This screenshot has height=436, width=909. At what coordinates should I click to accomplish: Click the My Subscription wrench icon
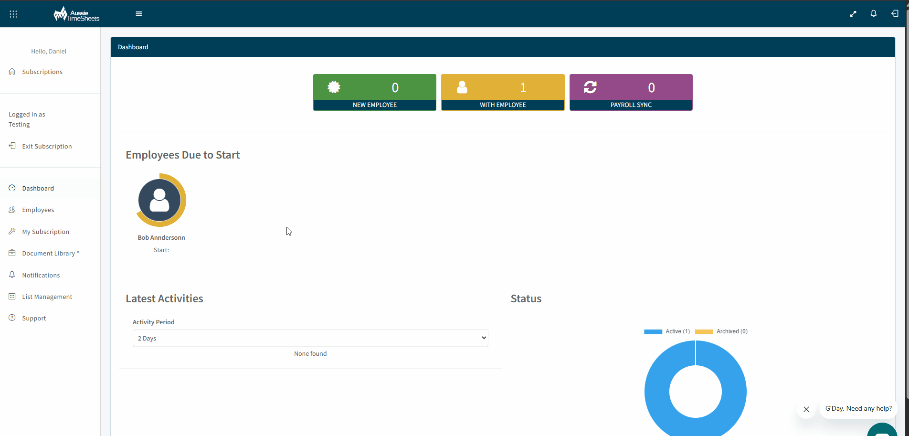coord(12,231)
